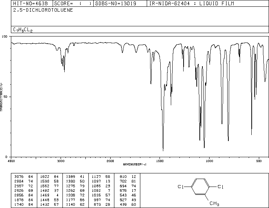Pick the 1275 wavenumber in the peak list
Image resolution: width=269 pixels, height=208 pixels.
click(70, 186)
